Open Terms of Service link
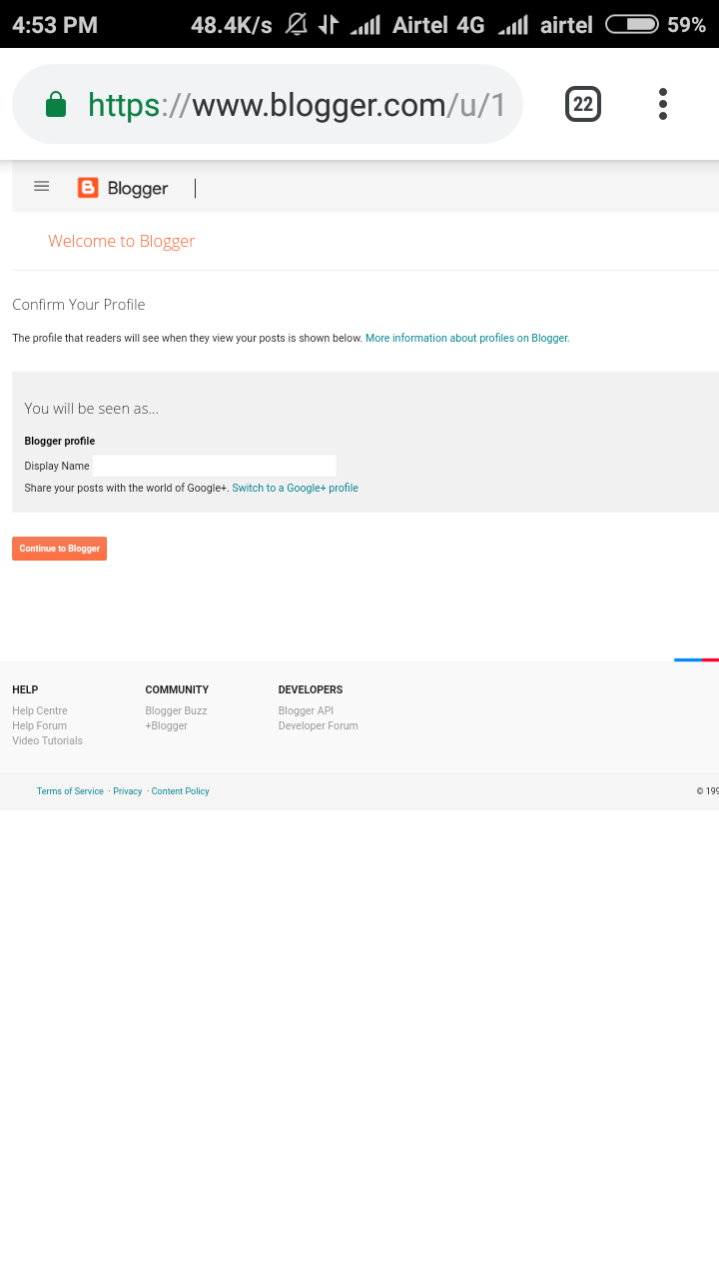The height and width of the screenshot is (1279, 719). pos(70,791)
